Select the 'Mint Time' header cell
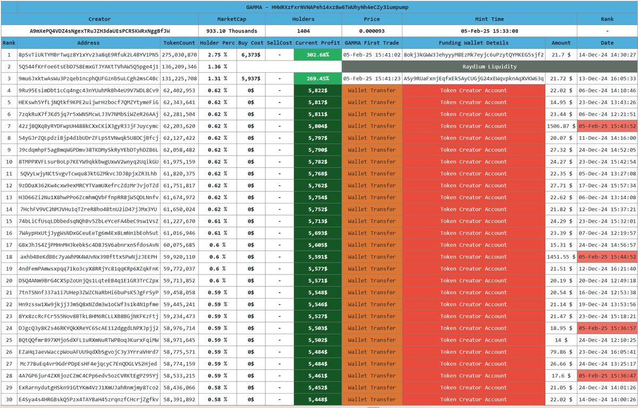Viewport: 638px width, 408px height. (489, 19)
